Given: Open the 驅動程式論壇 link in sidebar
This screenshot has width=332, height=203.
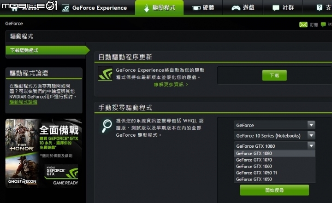Looking at the screenshot, I should (x=24, y=102).
